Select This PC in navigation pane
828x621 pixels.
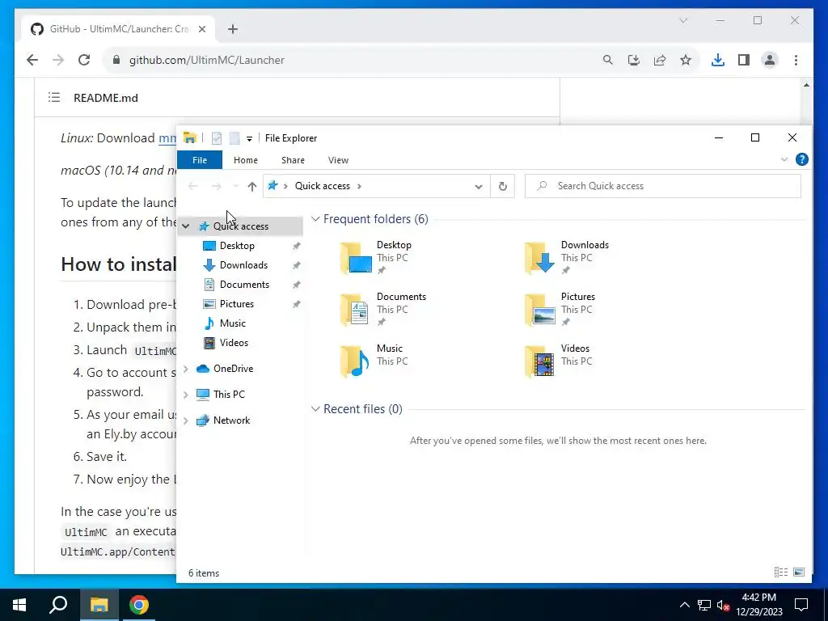[x=229, y=395]
